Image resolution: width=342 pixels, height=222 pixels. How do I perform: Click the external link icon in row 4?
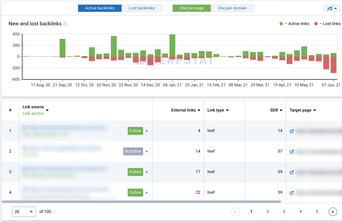291,193
